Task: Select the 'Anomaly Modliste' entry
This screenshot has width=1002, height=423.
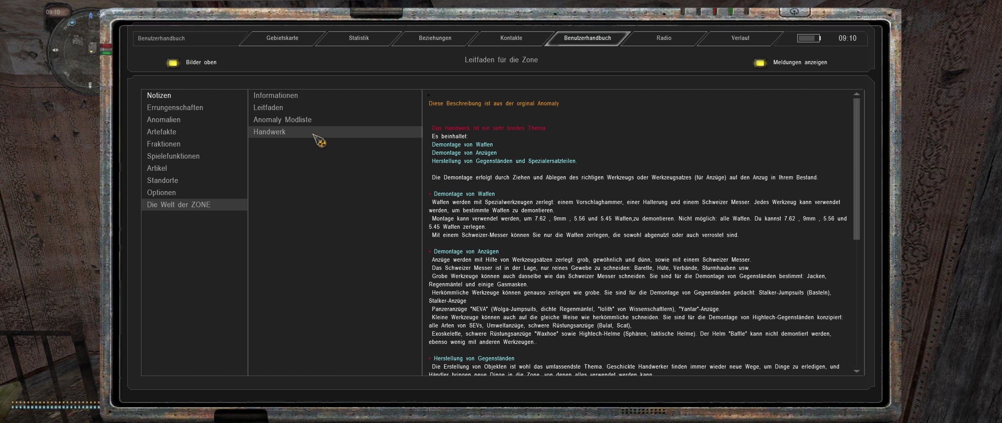Action: (282, 120)
